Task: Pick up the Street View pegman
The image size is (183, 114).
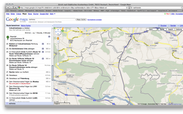Action: coord(58,38)
